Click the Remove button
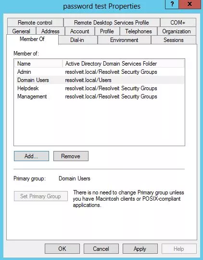 click(71, 156)
